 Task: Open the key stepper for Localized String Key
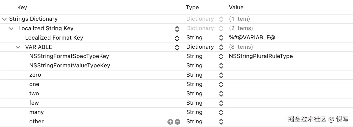(x=177, y=29)
